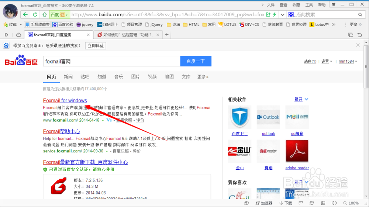Screen dimensions: 369x207
Task: Switch to the 新闻 search tab
Action: [x=68, y=77]
